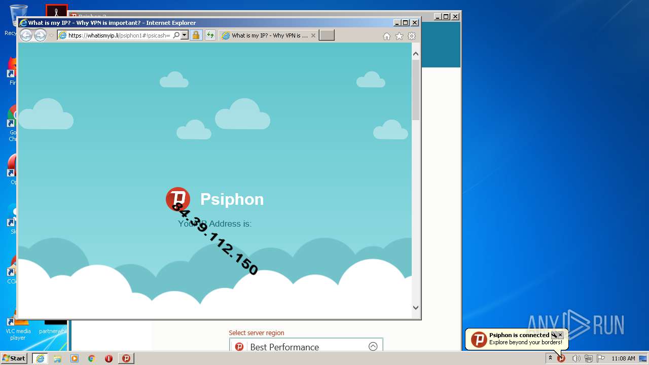
Task: Expand the address bar autocomplete dropdown
Action: pos(184,35)
